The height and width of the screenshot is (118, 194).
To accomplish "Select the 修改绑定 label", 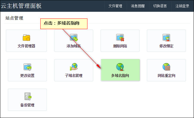I will pyautogui.click(x=167, y=46).
